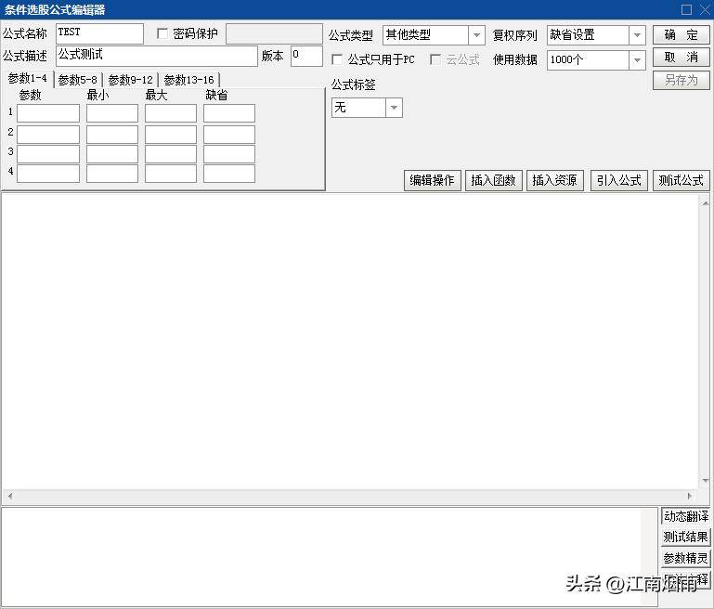Image resolution: width=714 pixels, height=609 pixels.
Task: Click the 公式描述 field containing 公式测试
Action: pos(157,56)
